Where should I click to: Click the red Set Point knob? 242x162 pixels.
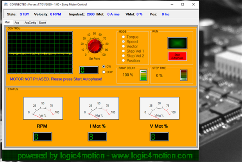click(x=94, y=47)
